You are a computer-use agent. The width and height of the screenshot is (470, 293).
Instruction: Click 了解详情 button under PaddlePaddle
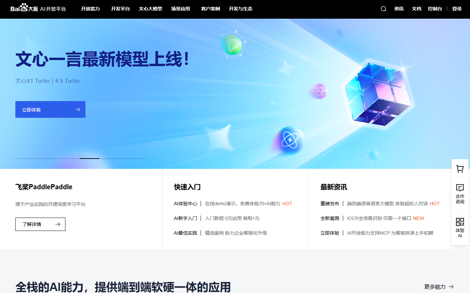(40, 224)
